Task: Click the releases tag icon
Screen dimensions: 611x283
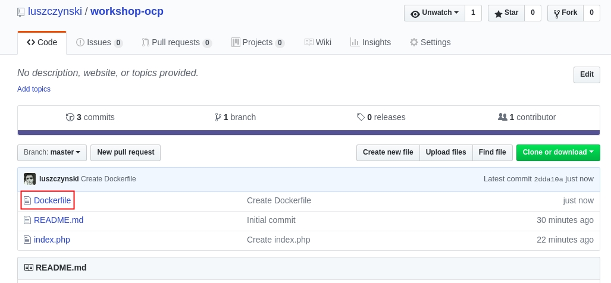Action: pyautogui.click(x=361, y=117)
